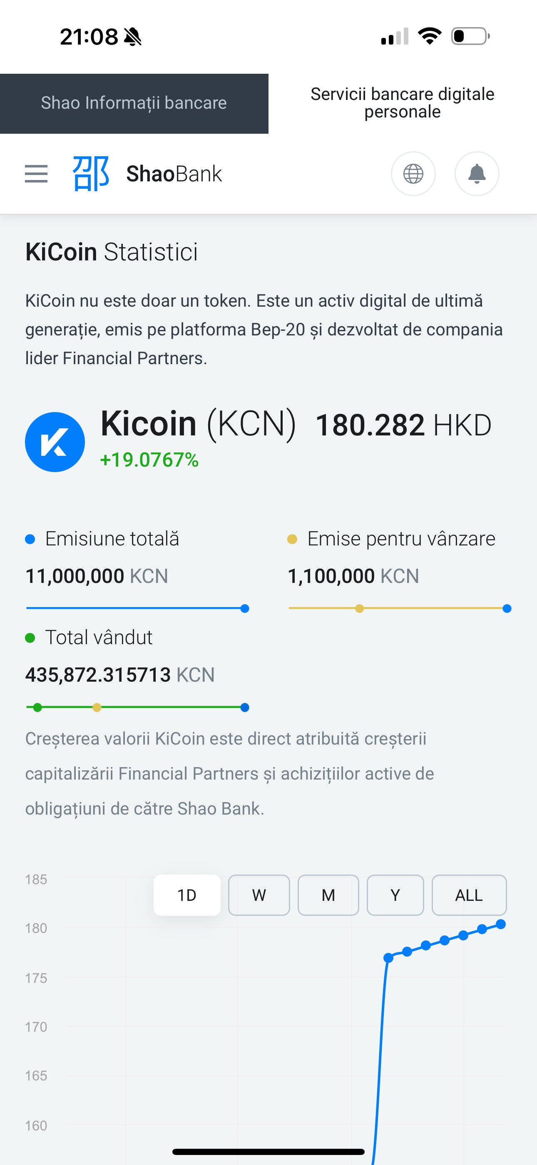Tap the ShaoBank brand name text
The width and height of the screenshot is (537, 1165).
point(174,174)
